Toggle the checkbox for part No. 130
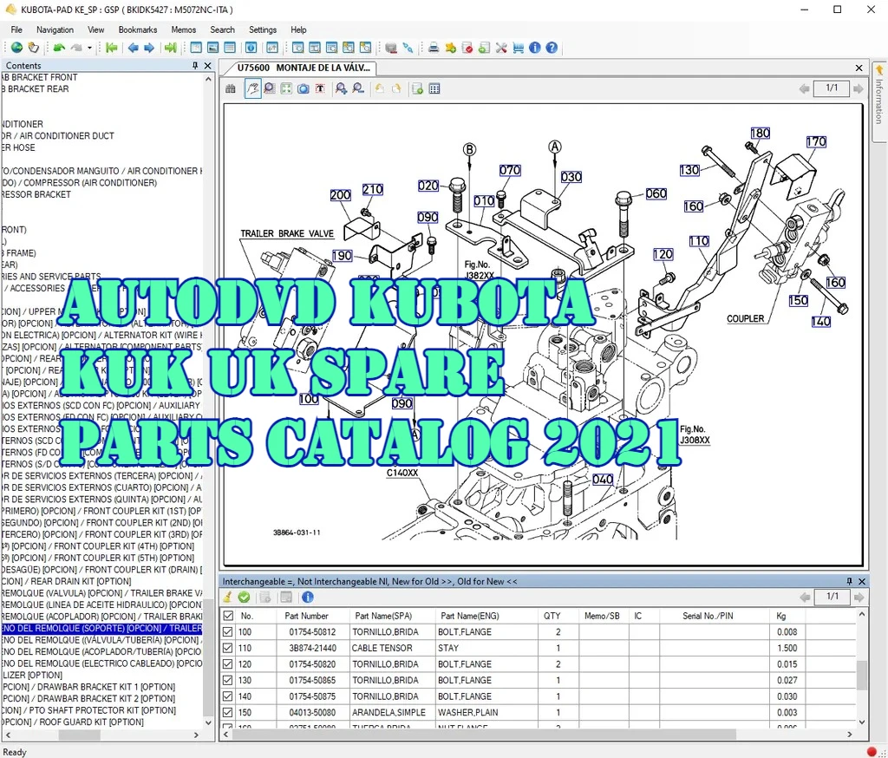The image size is (888, 758). pos(228,681)
